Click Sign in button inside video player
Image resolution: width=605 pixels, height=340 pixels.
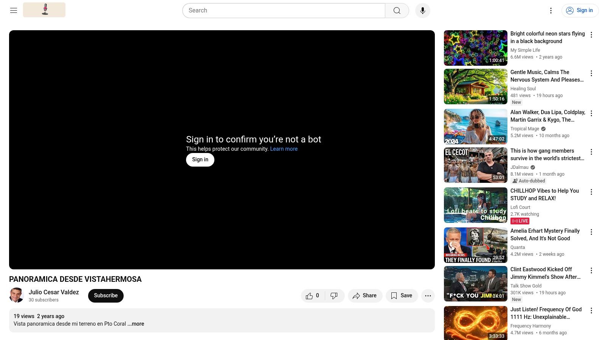[200, 160]
